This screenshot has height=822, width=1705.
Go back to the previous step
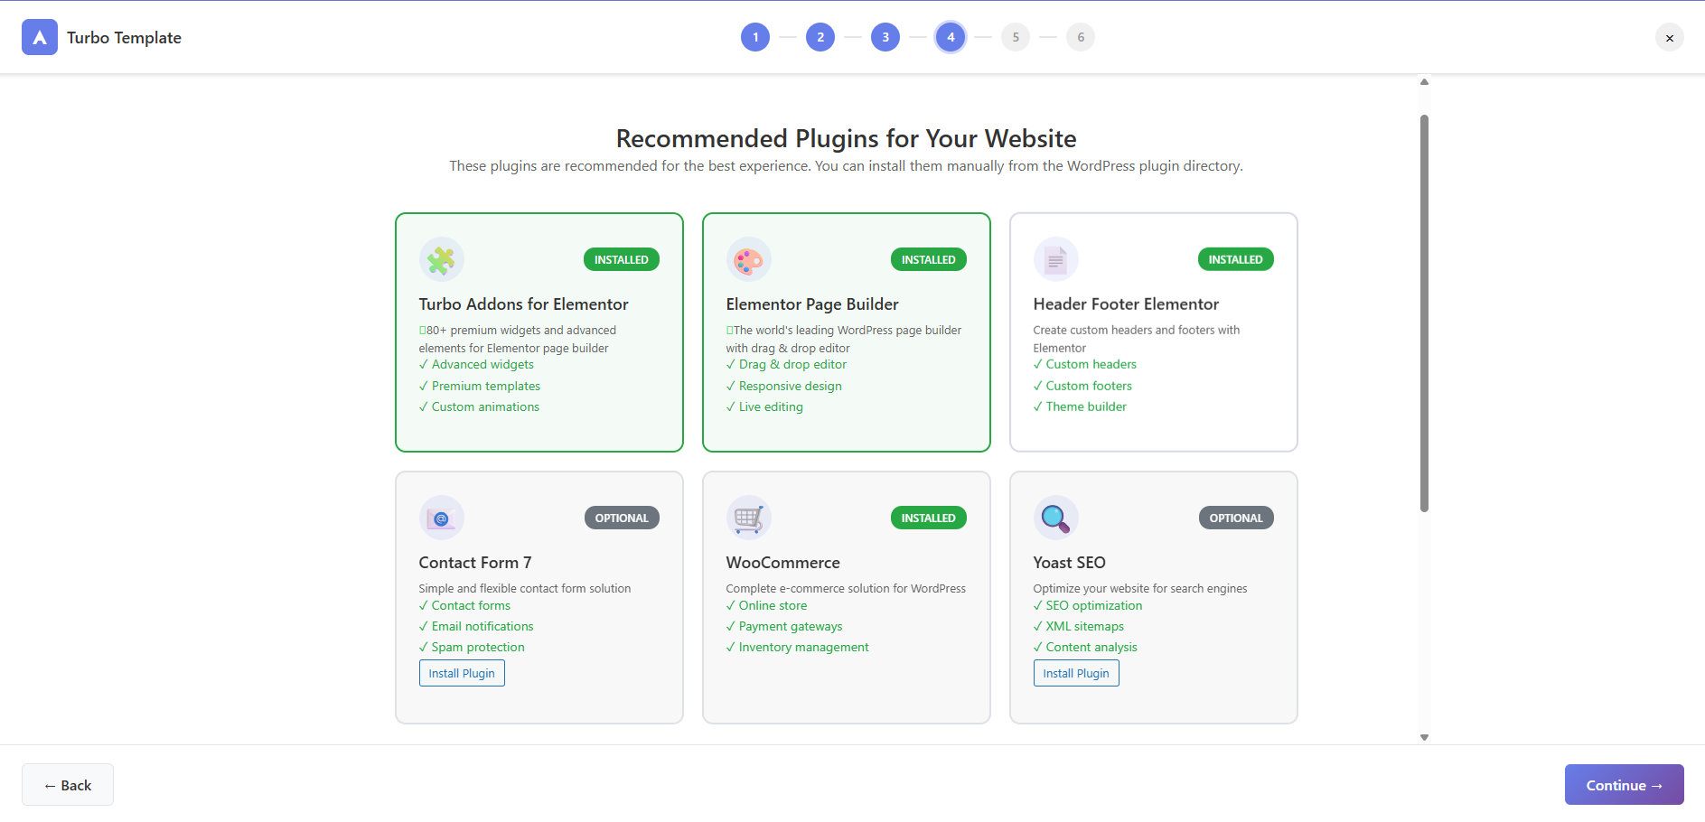68,785
